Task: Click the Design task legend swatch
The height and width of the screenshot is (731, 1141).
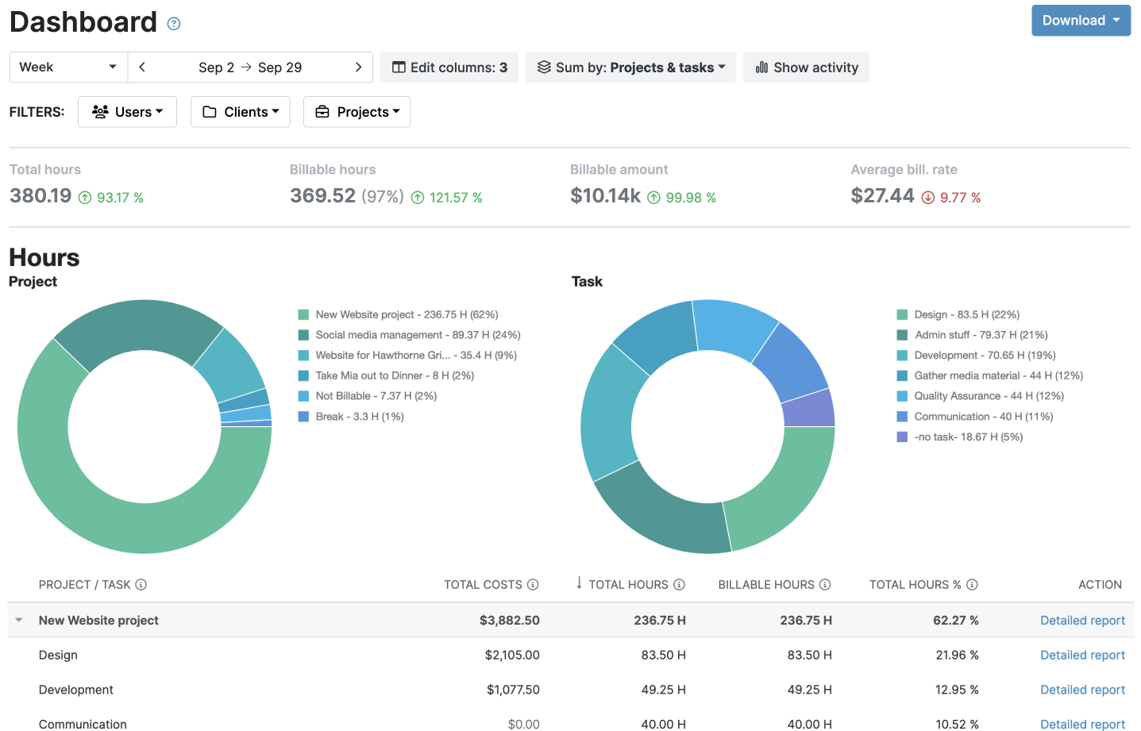Action: tap(902, 315)
